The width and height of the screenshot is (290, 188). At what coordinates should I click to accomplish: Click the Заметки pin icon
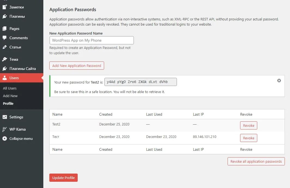coord(5,7)
